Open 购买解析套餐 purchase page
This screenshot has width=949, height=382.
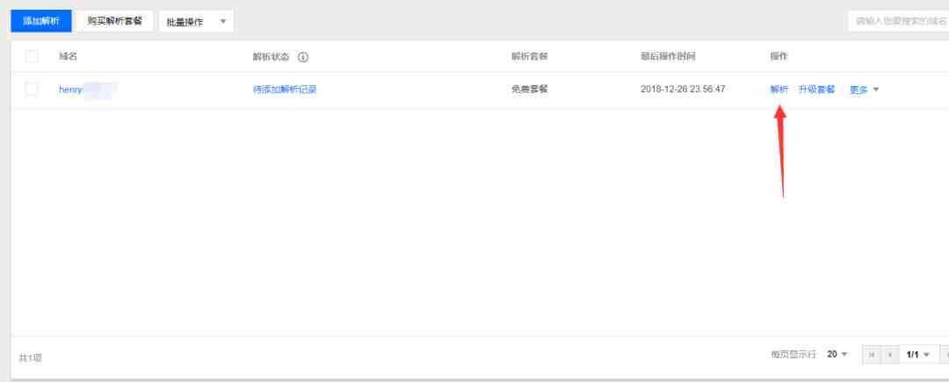tap(115, 21)
